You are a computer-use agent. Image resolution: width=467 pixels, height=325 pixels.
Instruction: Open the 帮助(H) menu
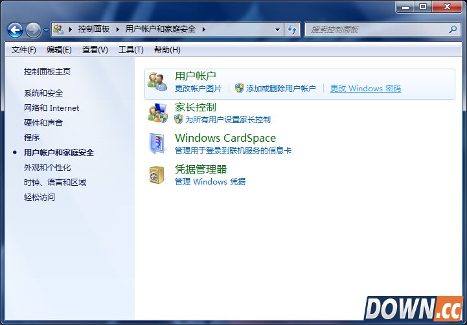(x=167, y=50)
